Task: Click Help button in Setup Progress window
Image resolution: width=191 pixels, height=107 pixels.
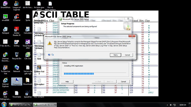Action: tap(67, 82)
